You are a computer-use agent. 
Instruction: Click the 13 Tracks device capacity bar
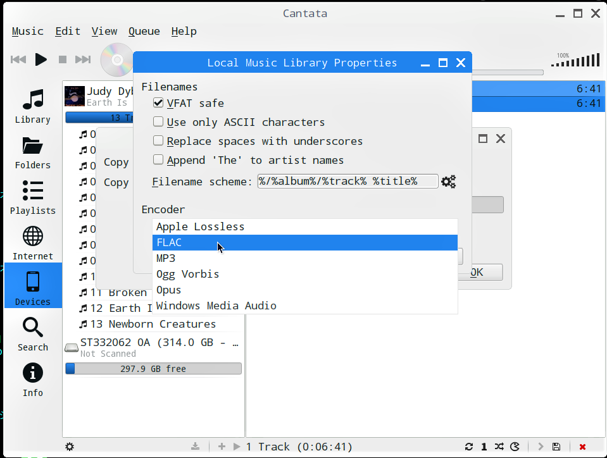pyautogui.click(x=99, y=118)
